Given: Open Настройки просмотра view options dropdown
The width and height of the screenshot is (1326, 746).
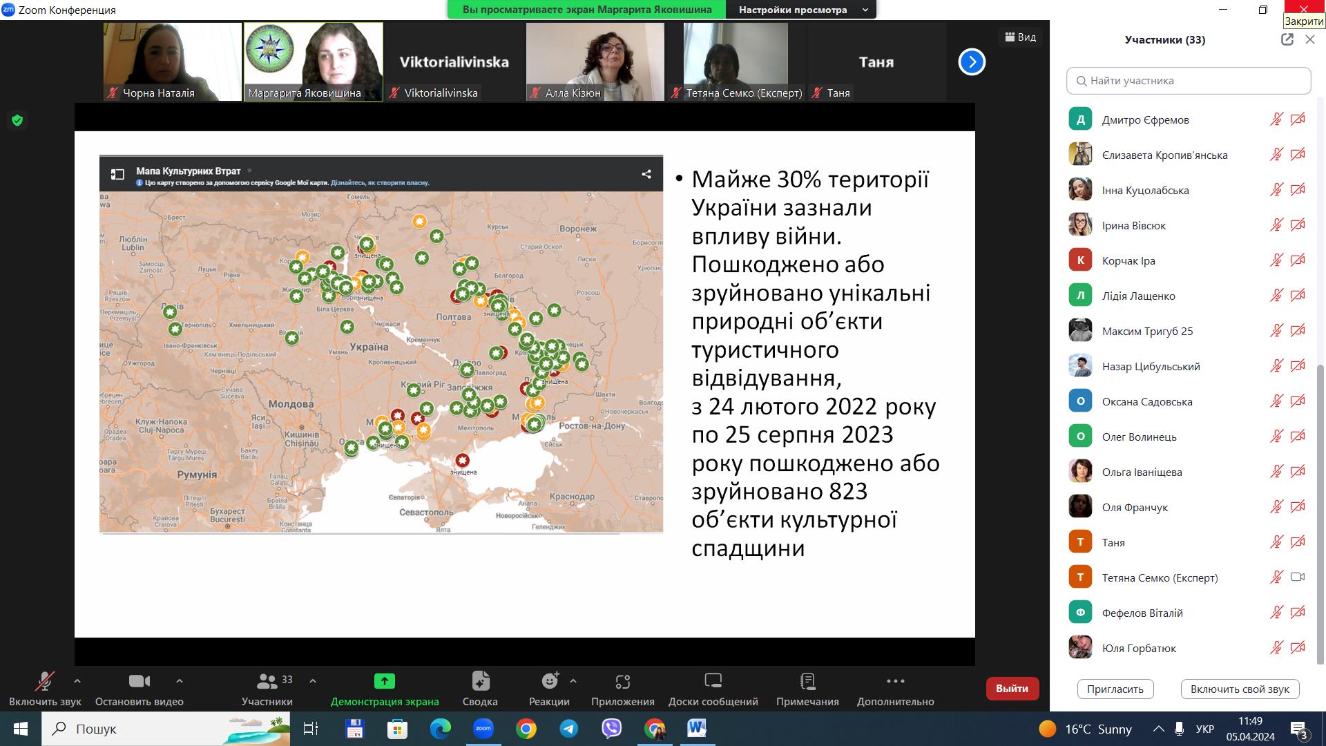Looking at the screenshot, I should coord(802,10).
